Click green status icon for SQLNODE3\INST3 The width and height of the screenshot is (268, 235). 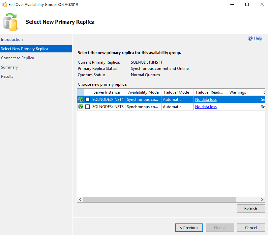81,107
